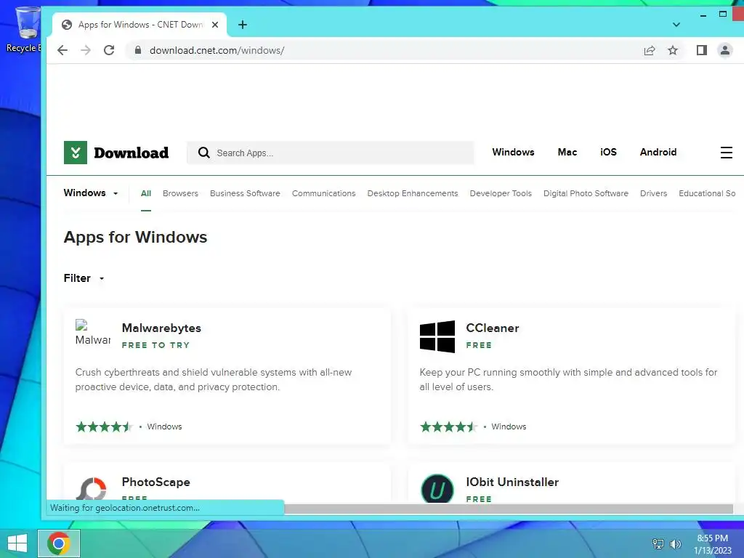The image size is (744, 558).
Task: Open the Chrome profile avatar
Action: pos(724,50)
